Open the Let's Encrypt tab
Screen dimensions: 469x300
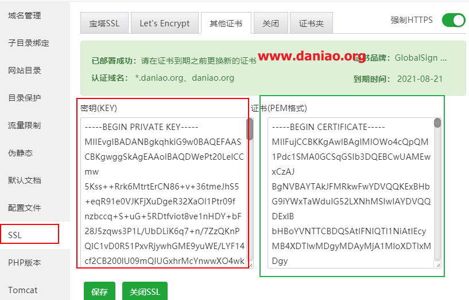click(x=165, y=23)
